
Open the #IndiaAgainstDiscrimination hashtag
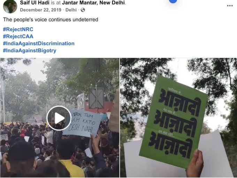(39, 44)
